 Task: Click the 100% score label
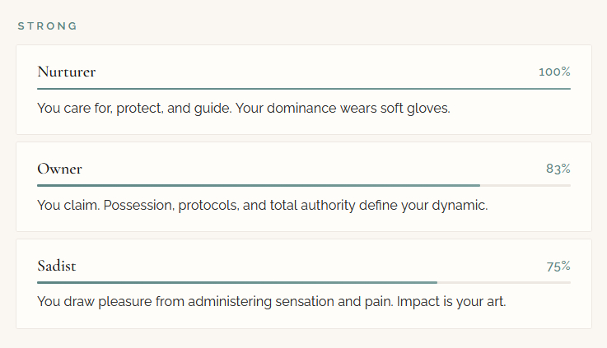[554, 72]
